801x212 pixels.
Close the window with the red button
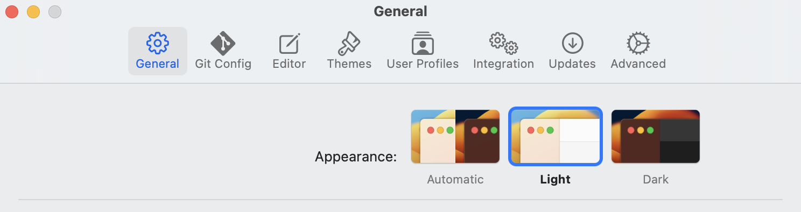point(11,11)
